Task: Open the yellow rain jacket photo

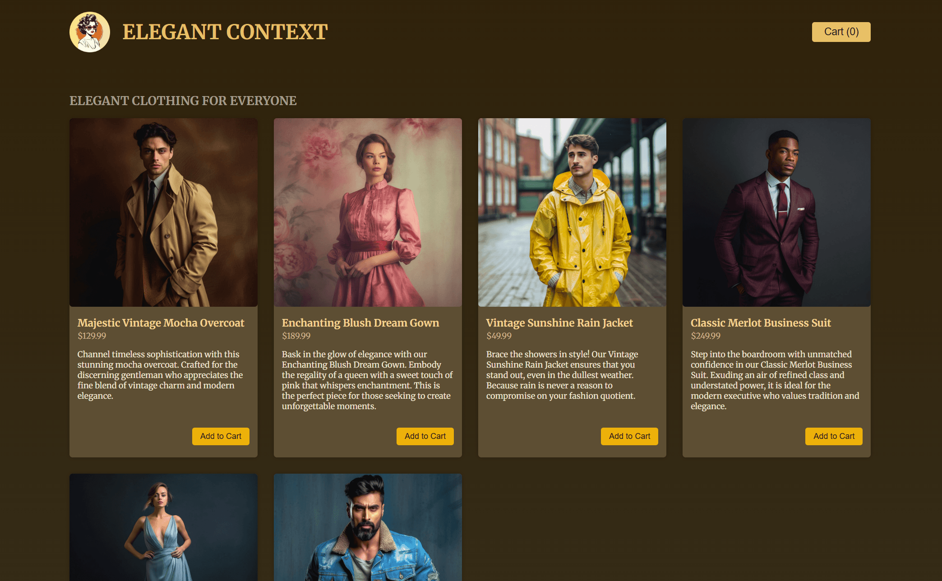Action: (x=572, y=212)
